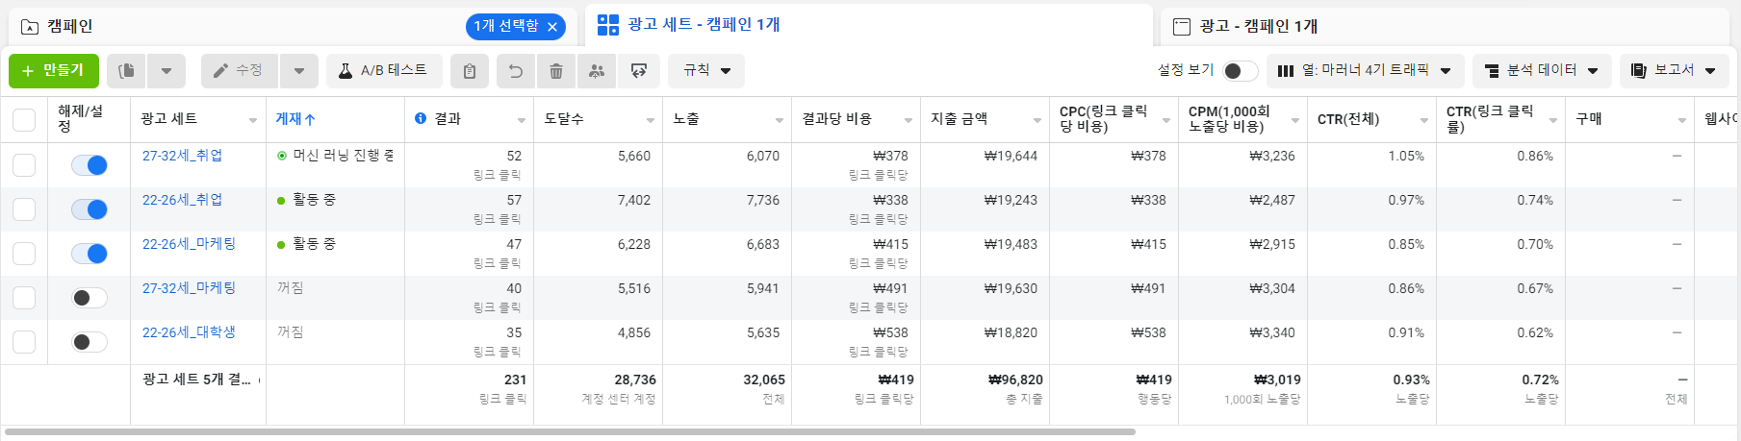Screen dimensions: 1741x441
Task: Click the audience people icon in toolbar
Action: 597,71
